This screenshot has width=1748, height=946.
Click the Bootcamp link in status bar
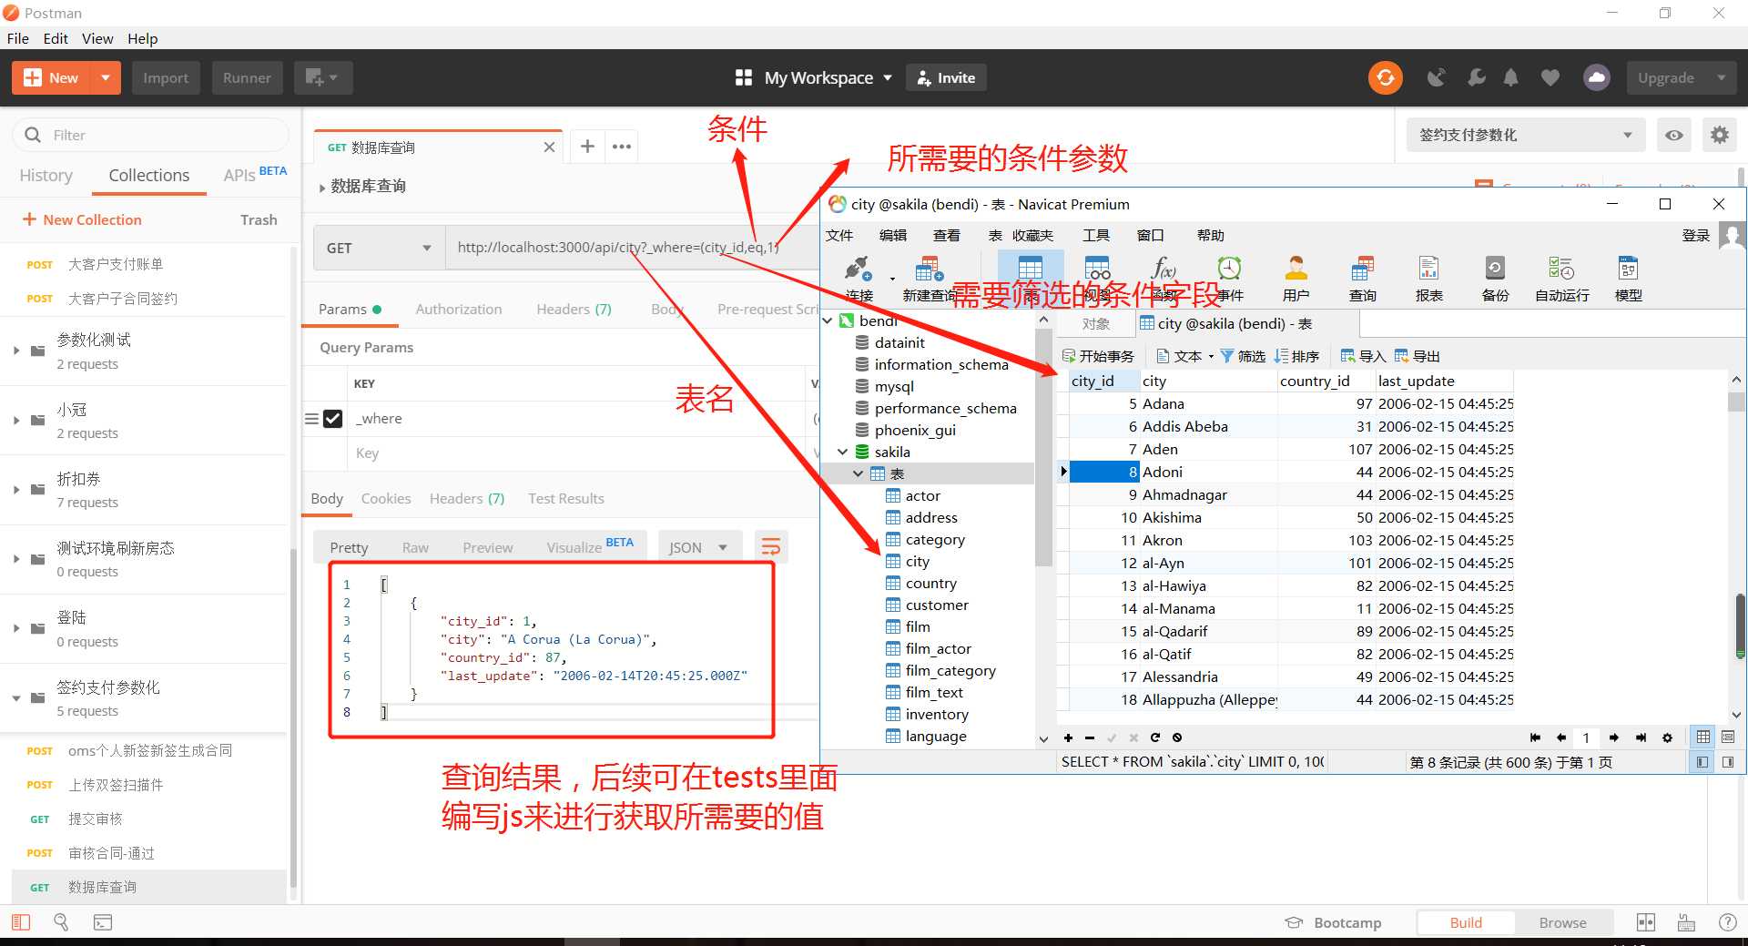(x=1334, y=922)
